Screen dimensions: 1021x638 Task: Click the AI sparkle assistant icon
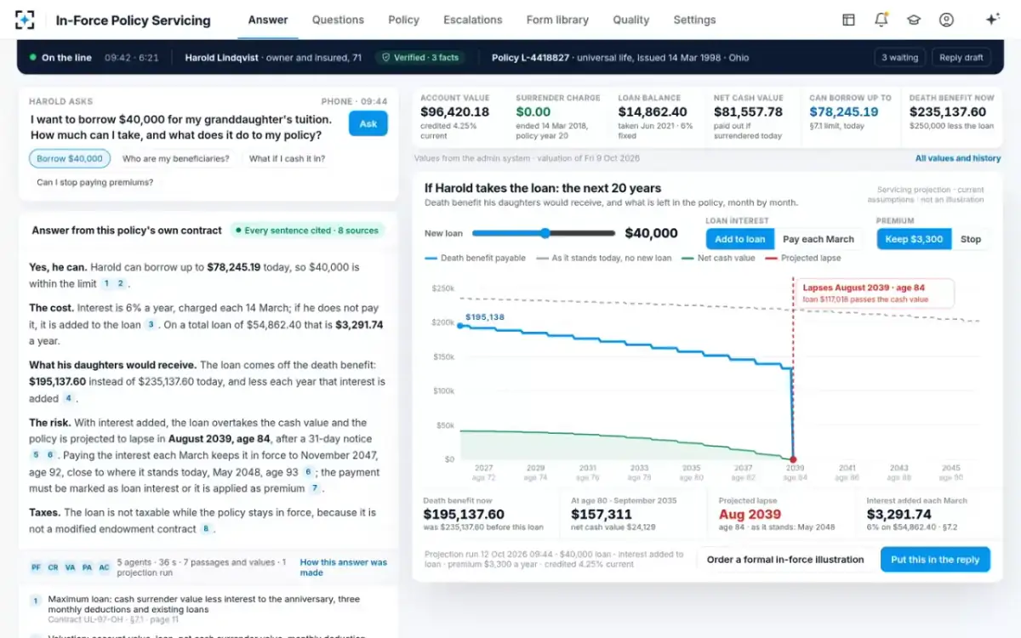click(992, 20)
